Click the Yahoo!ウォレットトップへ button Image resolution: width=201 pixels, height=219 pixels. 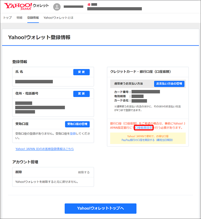100,208
